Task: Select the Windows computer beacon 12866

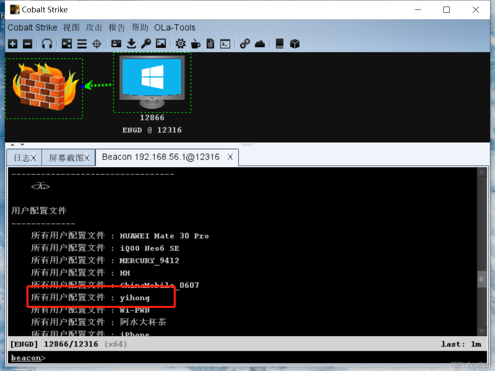Action: pos(152,82)
